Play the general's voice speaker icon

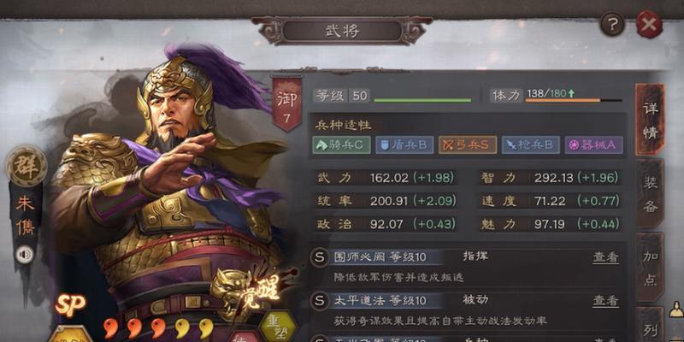click(25, 255)
